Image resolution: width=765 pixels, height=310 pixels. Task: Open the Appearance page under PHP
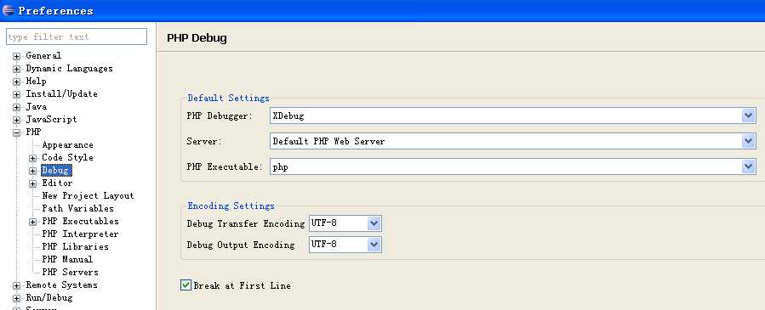[x=67, y=144]
